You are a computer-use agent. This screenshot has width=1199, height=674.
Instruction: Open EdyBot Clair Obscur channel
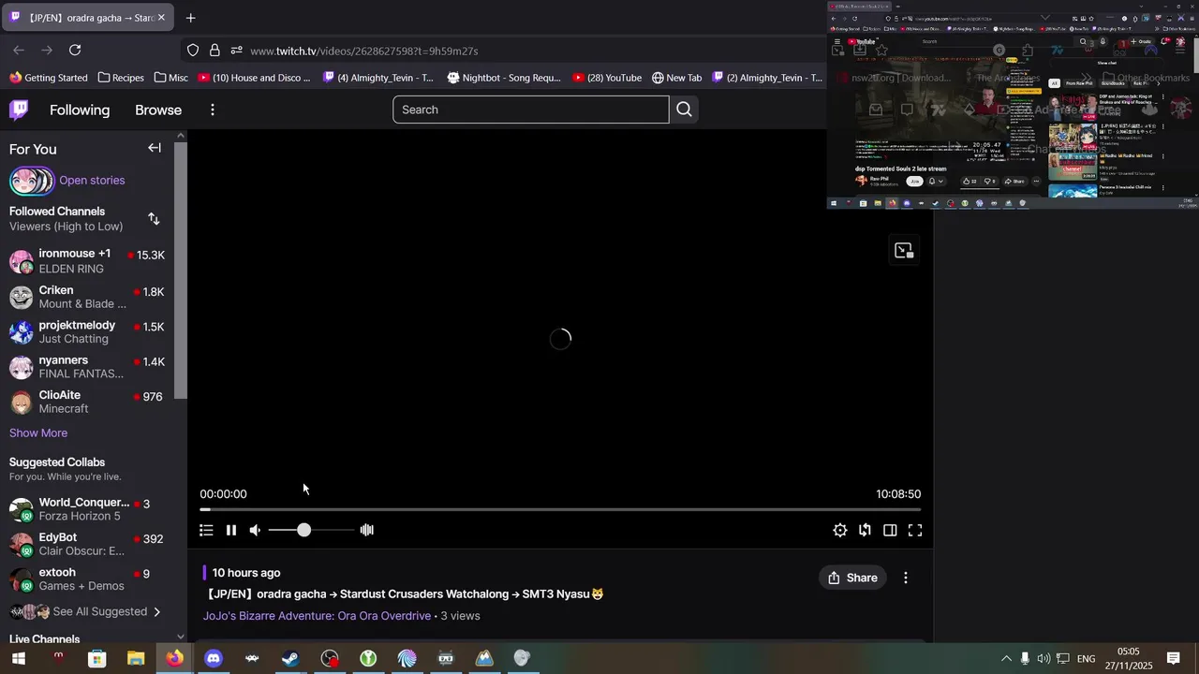(x=87, y=545)
